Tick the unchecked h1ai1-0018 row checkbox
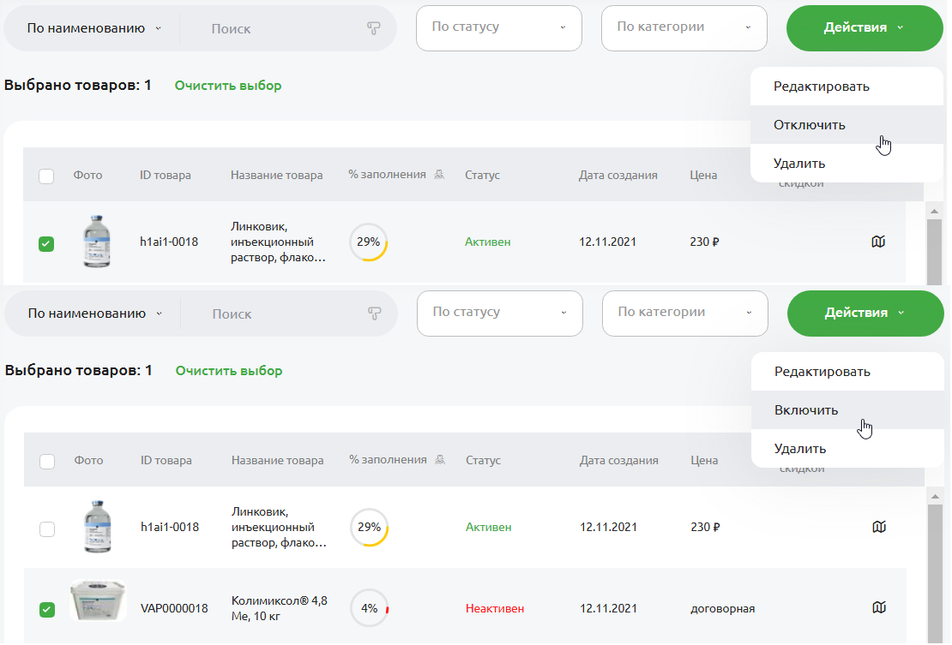 pos(47,529)
